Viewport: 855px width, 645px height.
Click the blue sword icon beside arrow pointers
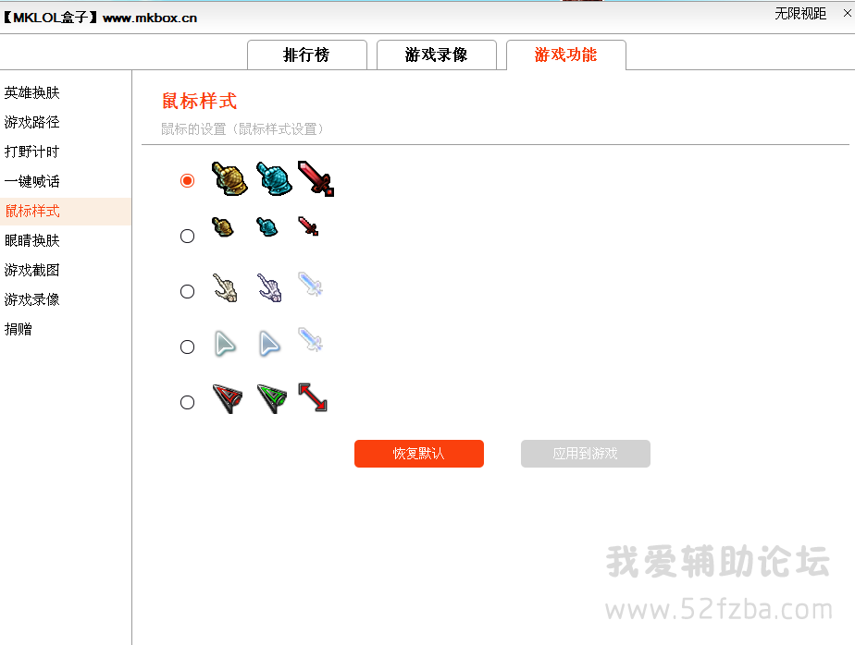(x=311, y=339)
